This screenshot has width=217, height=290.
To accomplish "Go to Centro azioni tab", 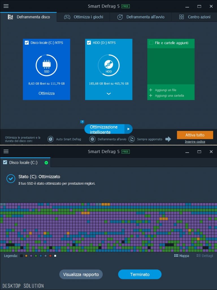I will coord(194,17).
